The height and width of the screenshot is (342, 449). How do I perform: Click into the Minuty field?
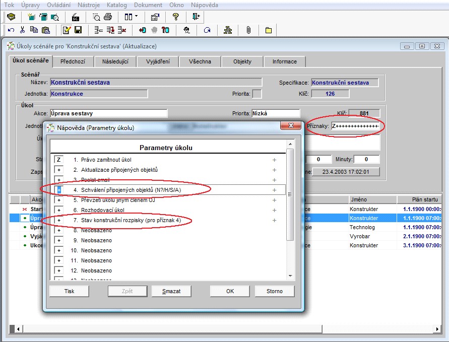click(x=366, y=159)
